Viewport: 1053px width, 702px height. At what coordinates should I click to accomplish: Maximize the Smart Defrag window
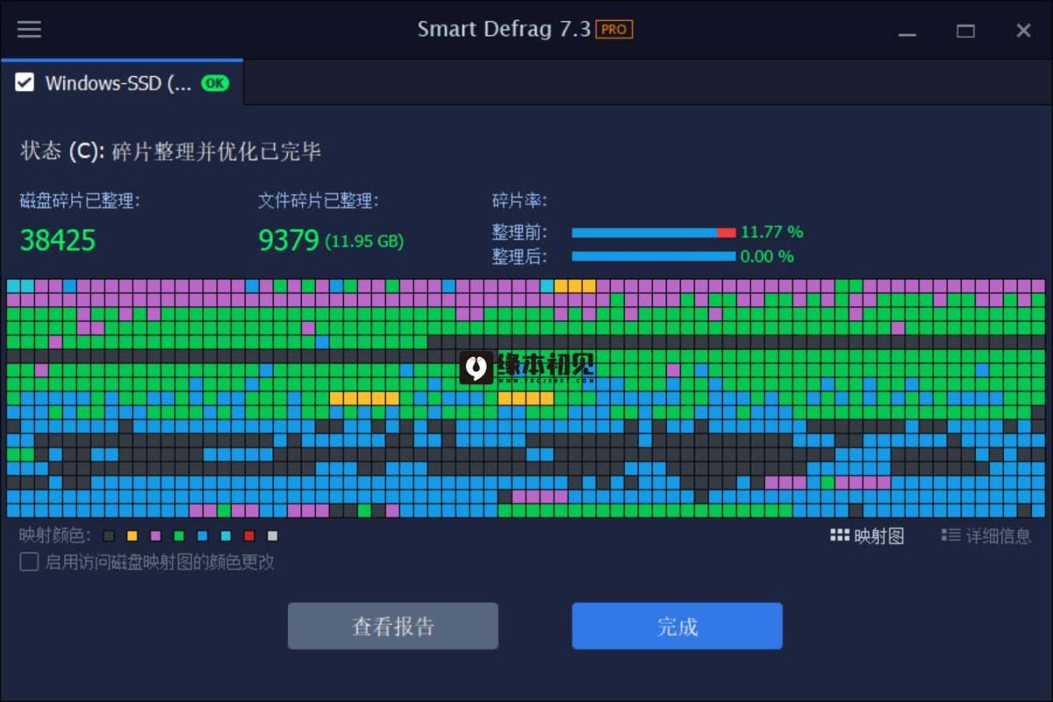coord(966,31)
